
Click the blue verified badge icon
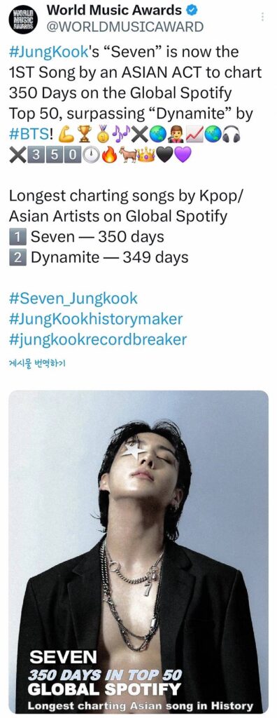(193, 9)
